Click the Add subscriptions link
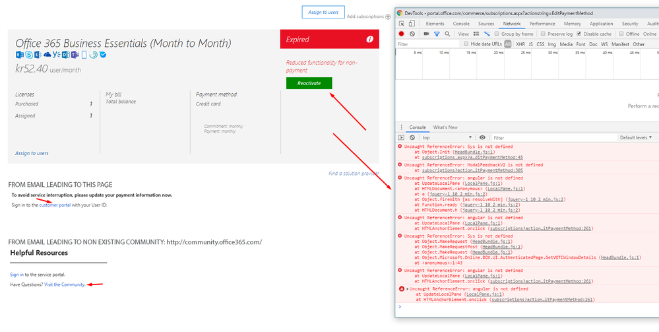Viewport: 659px width, 332px height. click(x=365, y=17)
